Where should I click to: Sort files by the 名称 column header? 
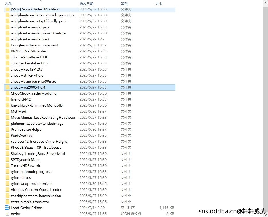[x=8, y=4]
